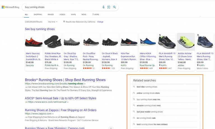
Task: Open visual search camera icon
Action: pyautogui.click(x=109, y=7)
